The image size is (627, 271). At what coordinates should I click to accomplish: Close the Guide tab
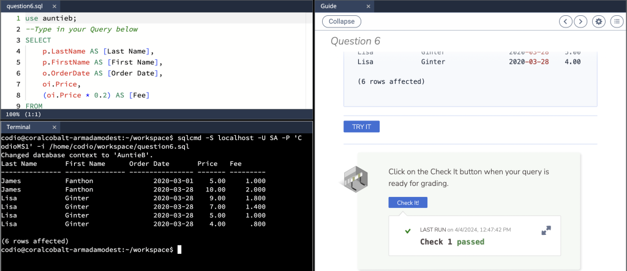[x=367, y=6]
